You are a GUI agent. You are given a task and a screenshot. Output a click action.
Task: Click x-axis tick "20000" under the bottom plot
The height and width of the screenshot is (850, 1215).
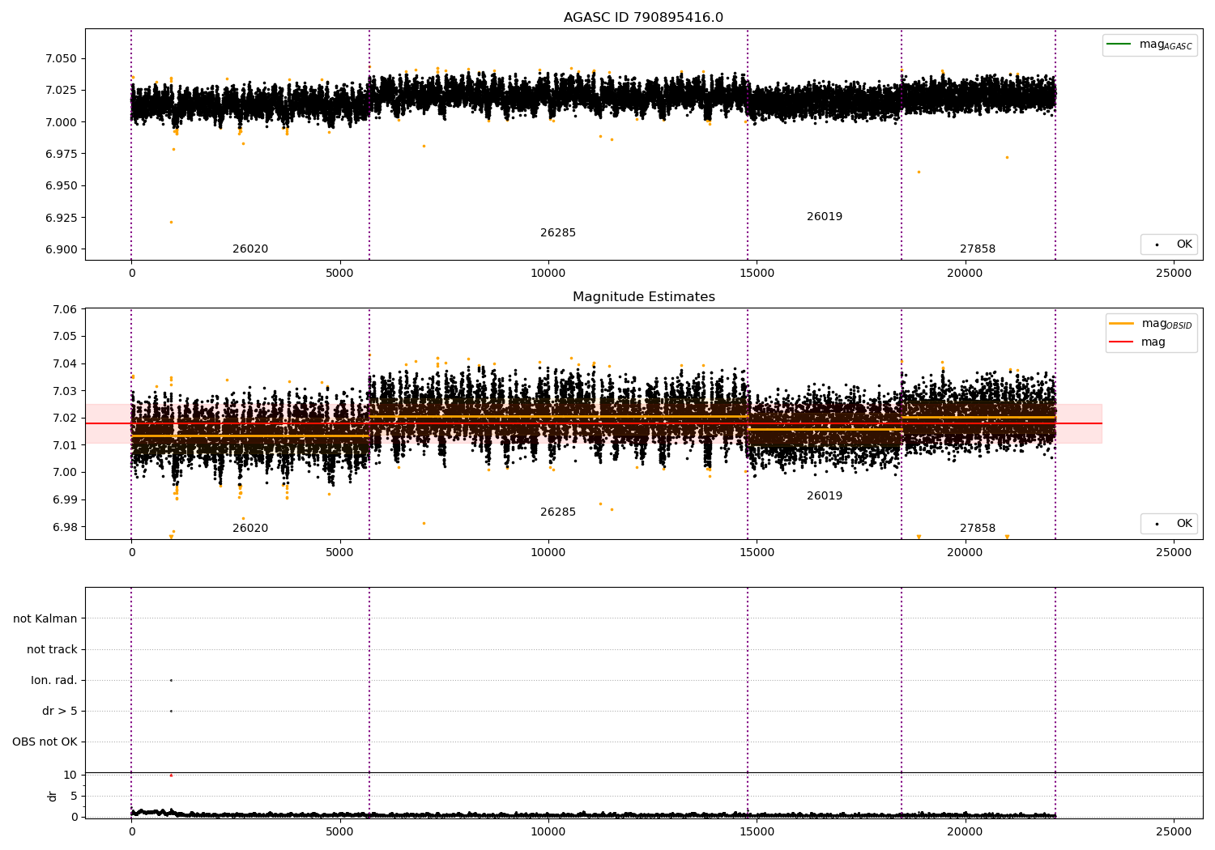(965, 831)
